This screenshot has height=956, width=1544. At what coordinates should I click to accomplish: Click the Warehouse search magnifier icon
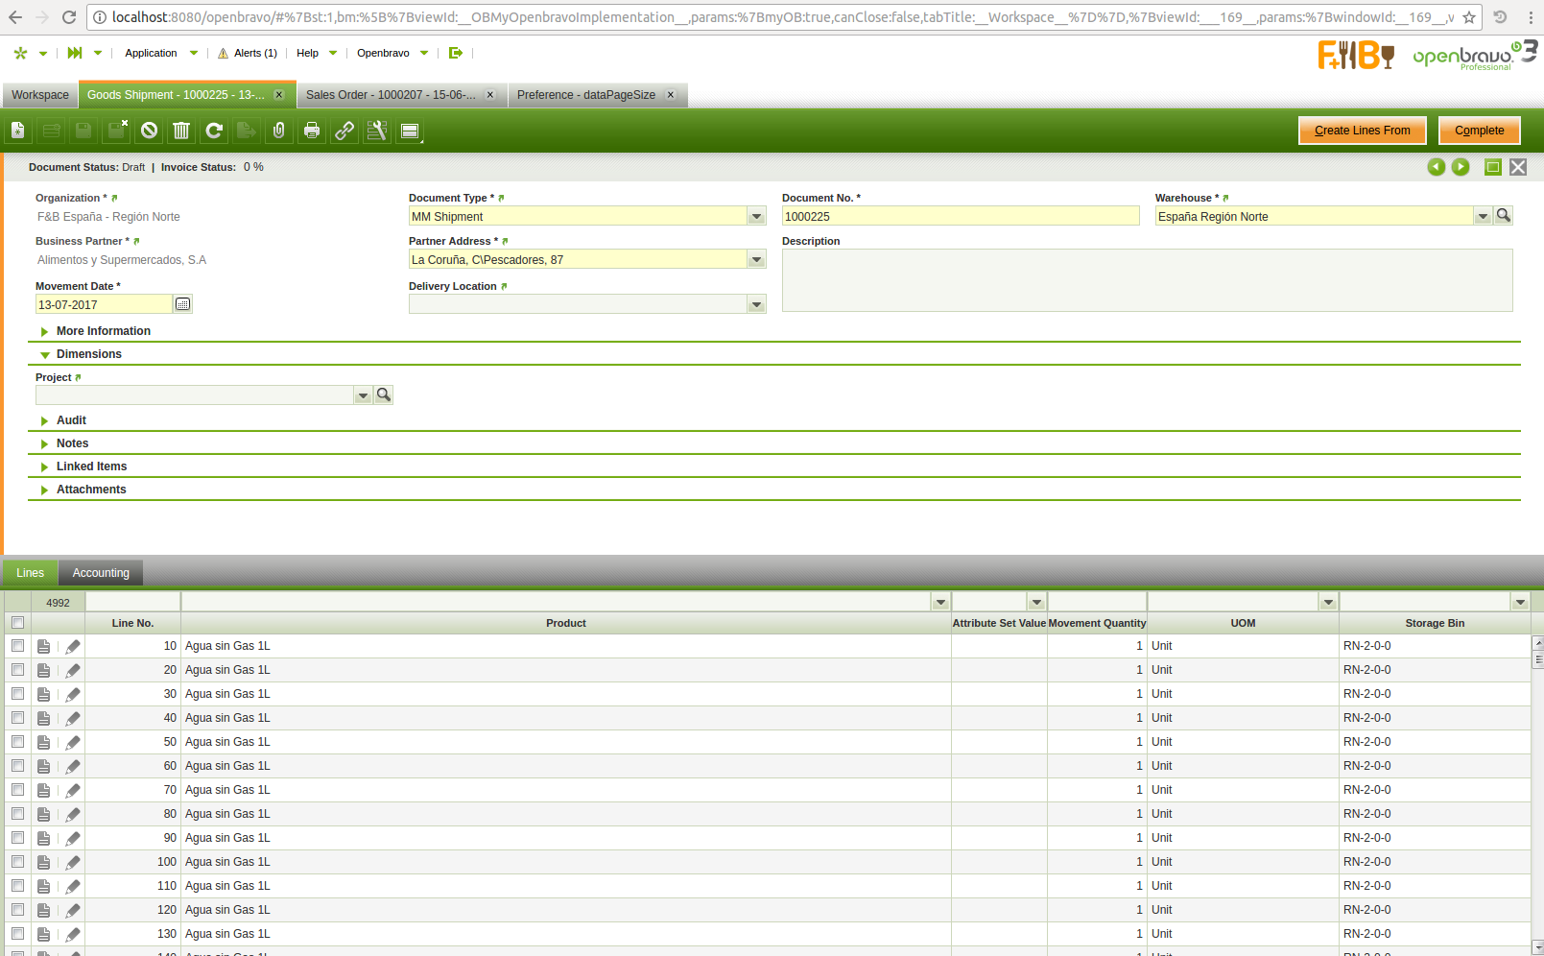tap(1504, 216)
